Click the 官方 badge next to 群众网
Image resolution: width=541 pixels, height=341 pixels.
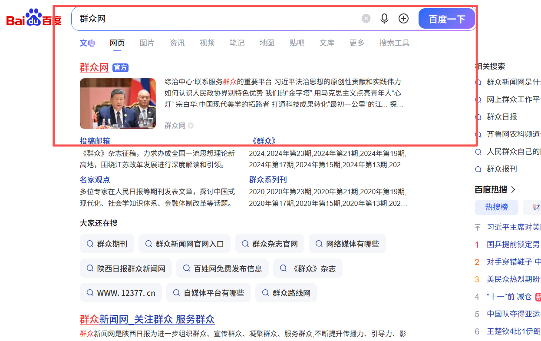pos(120,68)
